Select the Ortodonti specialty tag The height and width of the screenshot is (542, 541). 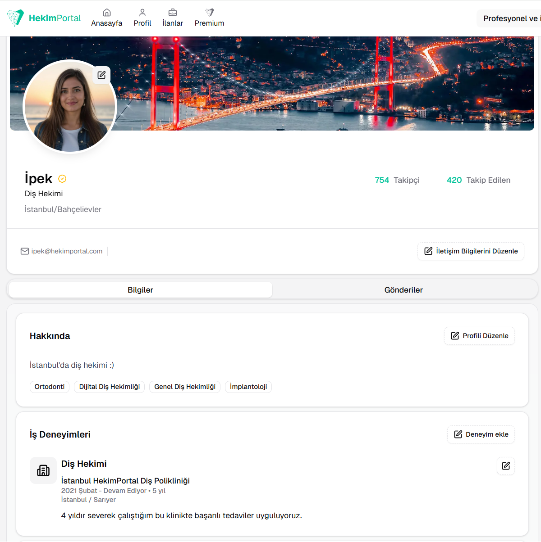coord(50,387)
